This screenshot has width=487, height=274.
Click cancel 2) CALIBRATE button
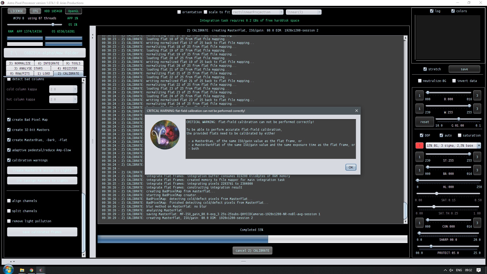coord(252,251)
